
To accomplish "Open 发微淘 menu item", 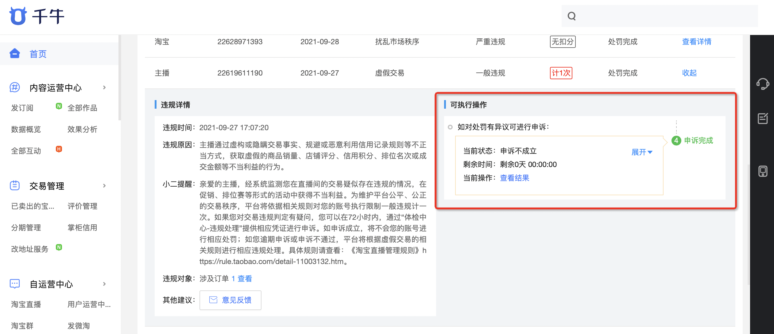I will [x=79, y=326].
